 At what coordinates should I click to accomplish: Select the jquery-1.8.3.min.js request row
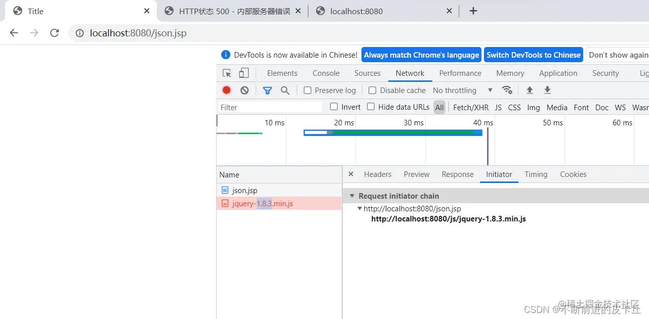(x=279, y=203)
